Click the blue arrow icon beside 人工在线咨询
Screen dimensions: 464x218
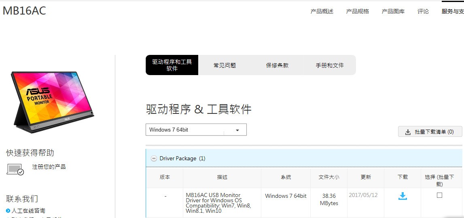(x=8, y=211)
